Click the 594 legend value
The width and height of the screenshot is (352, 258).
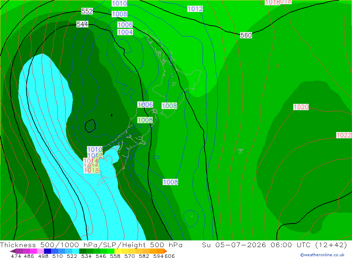point(158,256)
